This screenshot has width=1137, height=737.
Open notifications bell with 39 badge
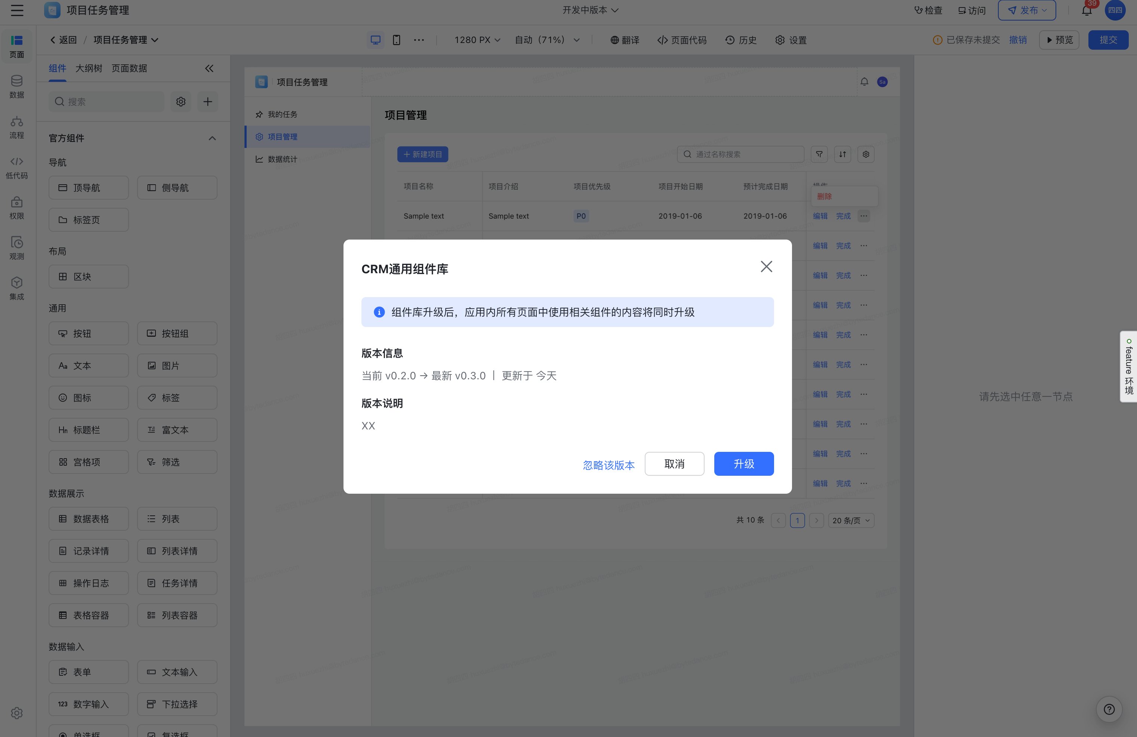1087,10
